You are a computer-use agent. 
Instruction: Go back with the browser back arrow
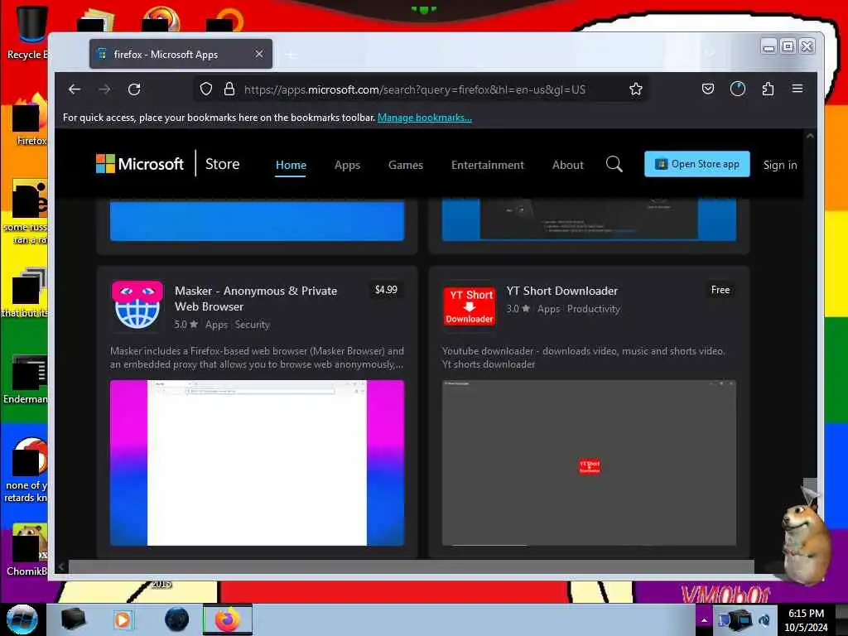point(74,89)
